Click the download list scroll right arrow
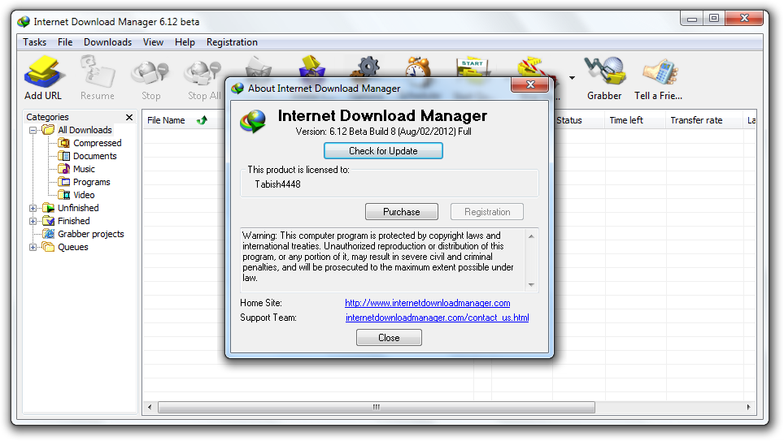 point(748,408)
